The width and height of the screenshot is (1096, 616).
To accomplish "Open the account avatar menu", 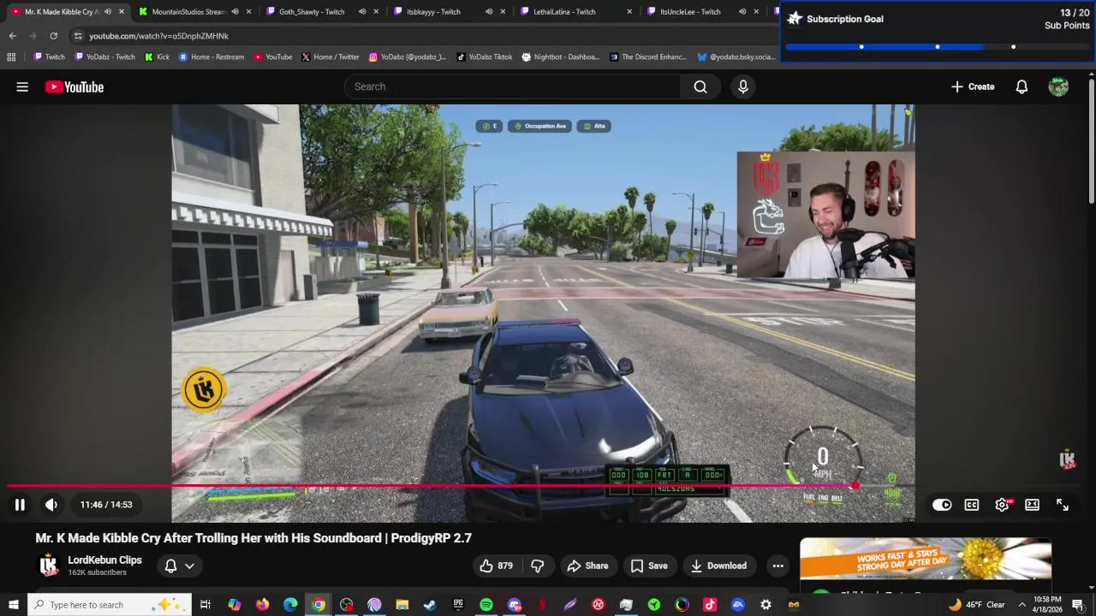I will click(1058, 86).
